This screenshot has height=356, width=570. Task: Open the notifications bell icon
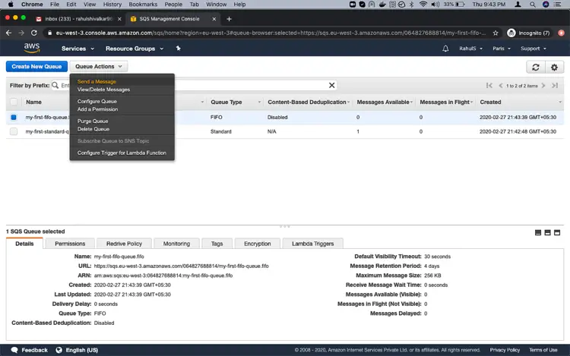click(445, 49)
